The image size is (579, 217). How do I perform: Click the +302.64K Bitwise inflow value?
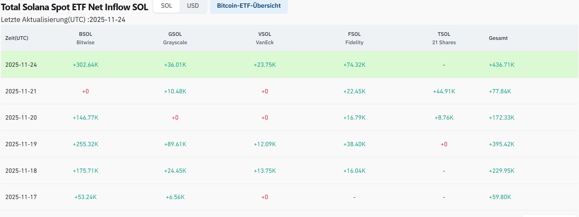[x=86, y=65]
